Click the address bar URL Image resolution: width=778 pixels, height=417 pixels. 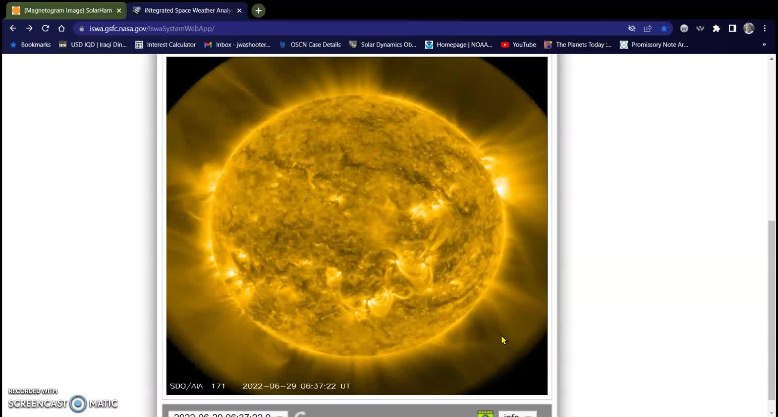click(152, 29)
